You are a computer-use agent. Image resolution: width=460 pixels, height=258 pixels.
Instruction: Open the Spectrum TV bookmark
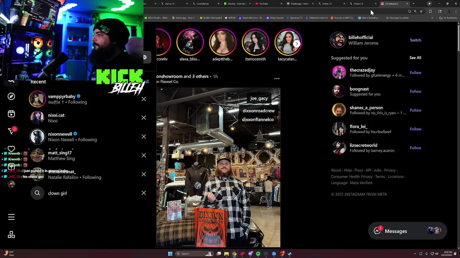pos(295,18)
